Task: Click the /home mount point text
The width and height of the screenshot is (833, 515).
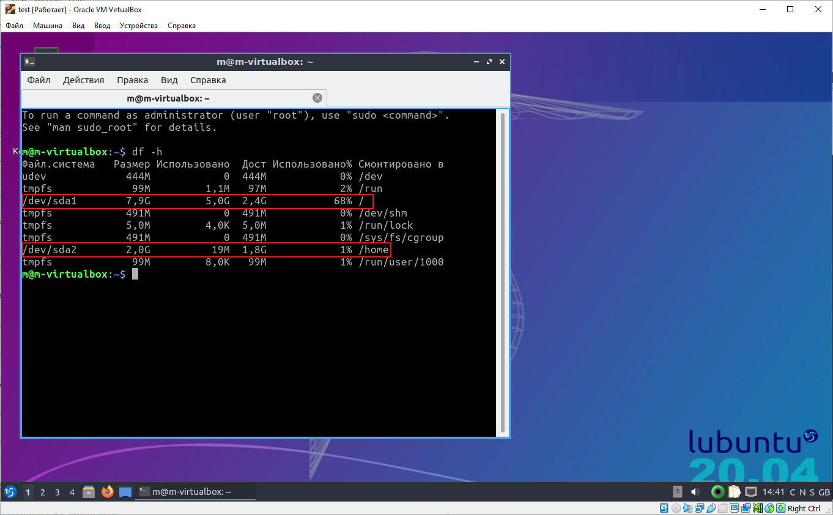Action: 374,250
